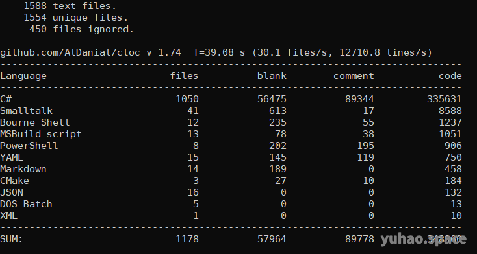The width and height of the screenshot is (477, 254).
Task: Click the DOS Batch code count 13
Action: point(456,204)
